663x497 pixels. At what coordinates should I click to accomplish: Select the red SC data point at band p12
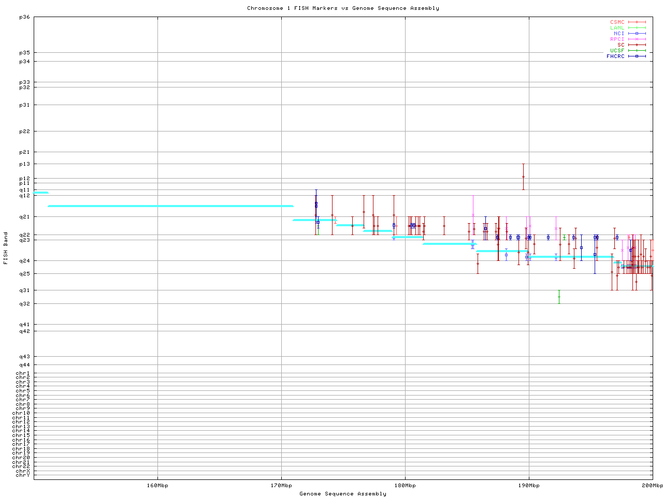coord(523,177)
